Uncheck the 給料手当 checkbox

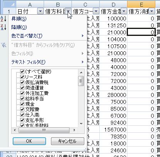tap(22, 98)
